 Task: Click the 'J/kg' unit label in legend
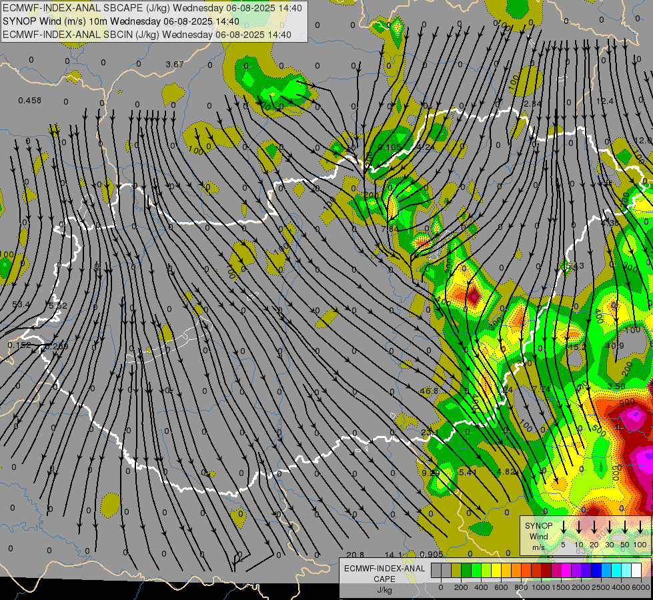coord(384,590)
